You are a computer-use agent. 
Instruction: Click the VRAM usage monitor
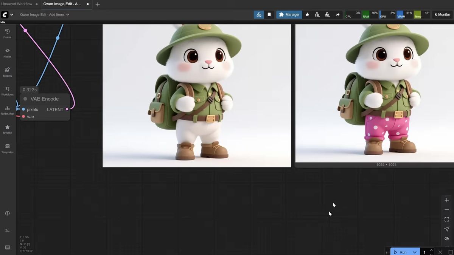[x=404, y=15]
